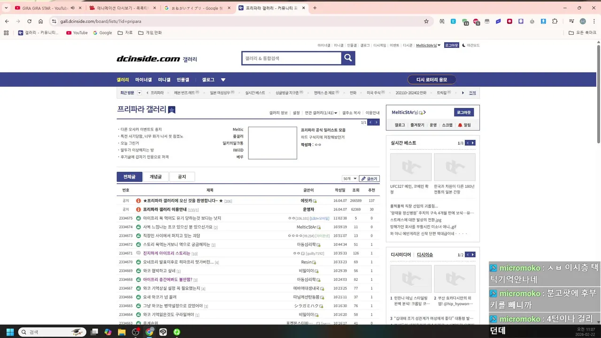
Task: Open 전체 link in recent-visit bar
Action: (x=472, y=93)
